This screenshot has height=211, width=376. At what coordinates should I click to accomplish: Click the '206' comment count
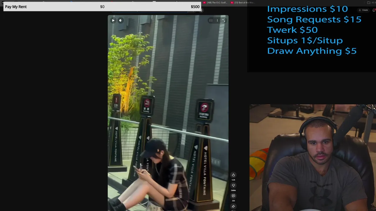(233, 201)
